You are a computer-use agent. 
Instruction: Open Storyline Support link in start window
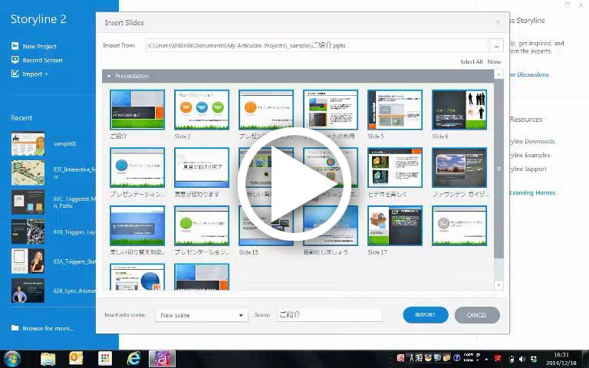528,169
